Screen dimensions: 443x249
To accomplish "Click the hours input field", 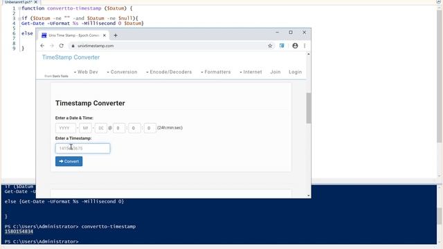I will point(119,128).
